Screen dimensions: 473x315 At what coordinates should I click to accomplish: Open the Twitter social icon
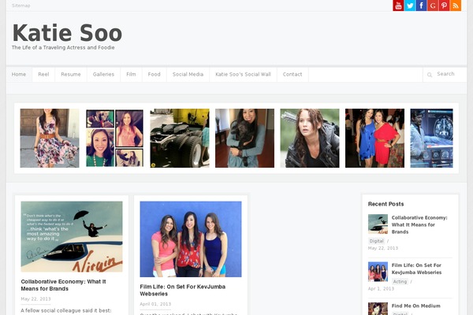point(410,6)
